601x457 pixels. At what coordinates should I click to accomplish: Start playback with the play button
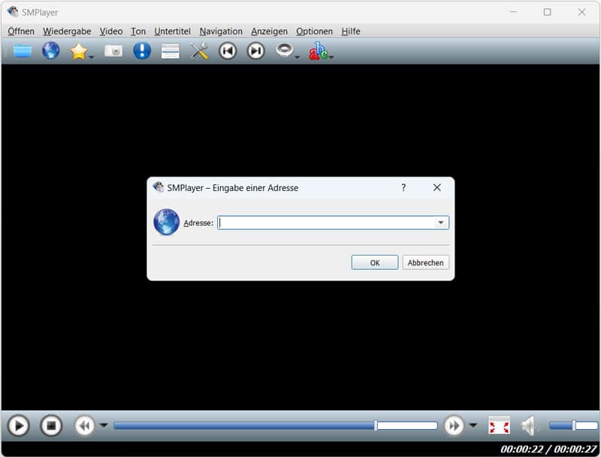click(x=18, y=425)
